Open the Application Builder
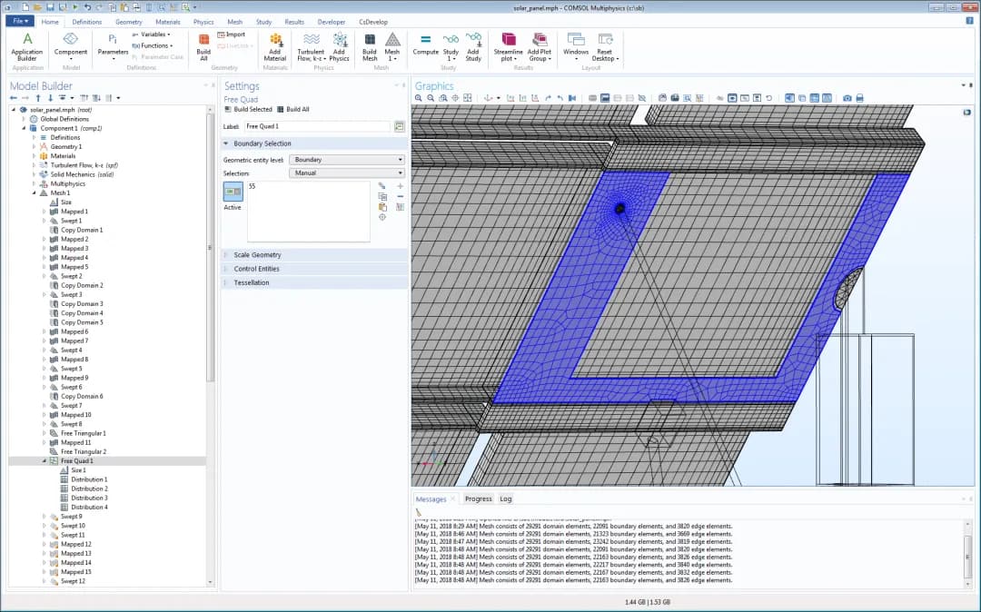This screenshot has height=612, width=981. [27, 44]
